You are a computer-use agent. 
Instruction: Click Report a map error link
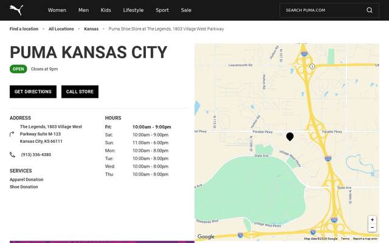[x=365, y=239]
